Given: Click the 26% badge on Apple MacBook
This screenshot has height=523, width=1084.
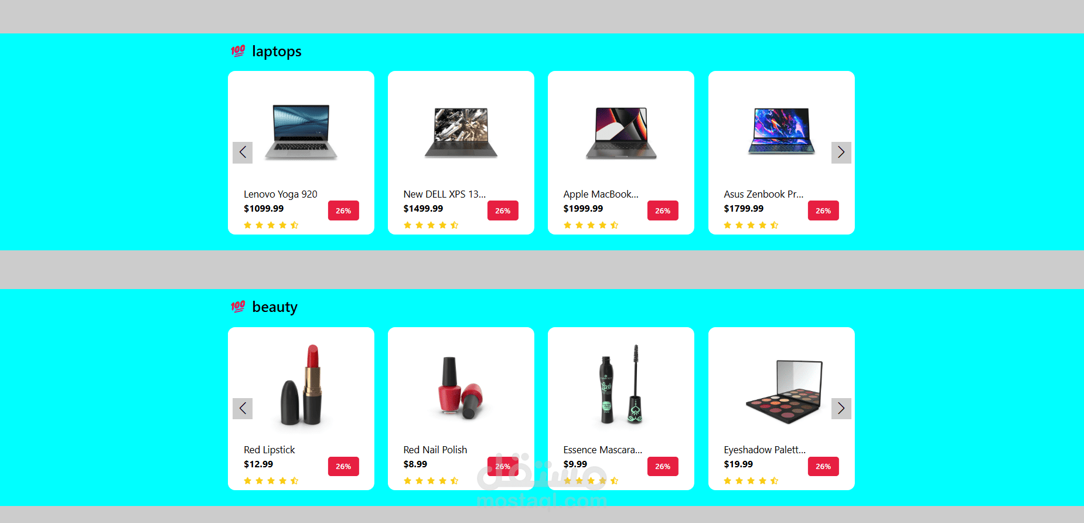Looking at the screenshot, I should point(663,210).
